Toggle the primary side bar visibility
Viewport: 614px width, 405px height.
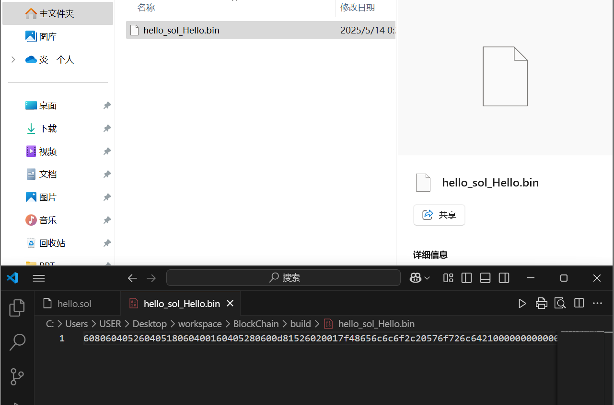tap(466, 278)
